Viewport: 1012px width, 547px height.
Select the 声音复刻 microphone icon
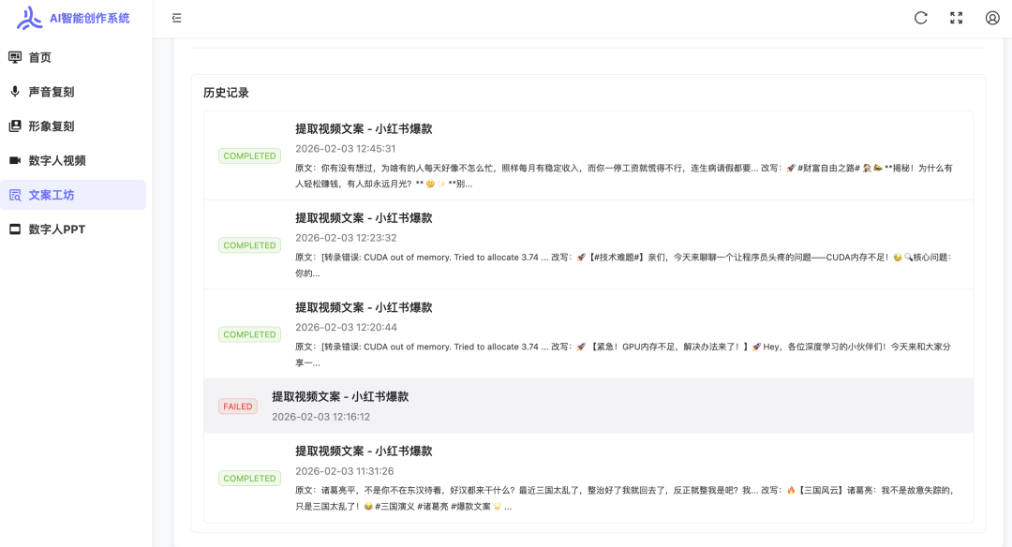[13, 91]
